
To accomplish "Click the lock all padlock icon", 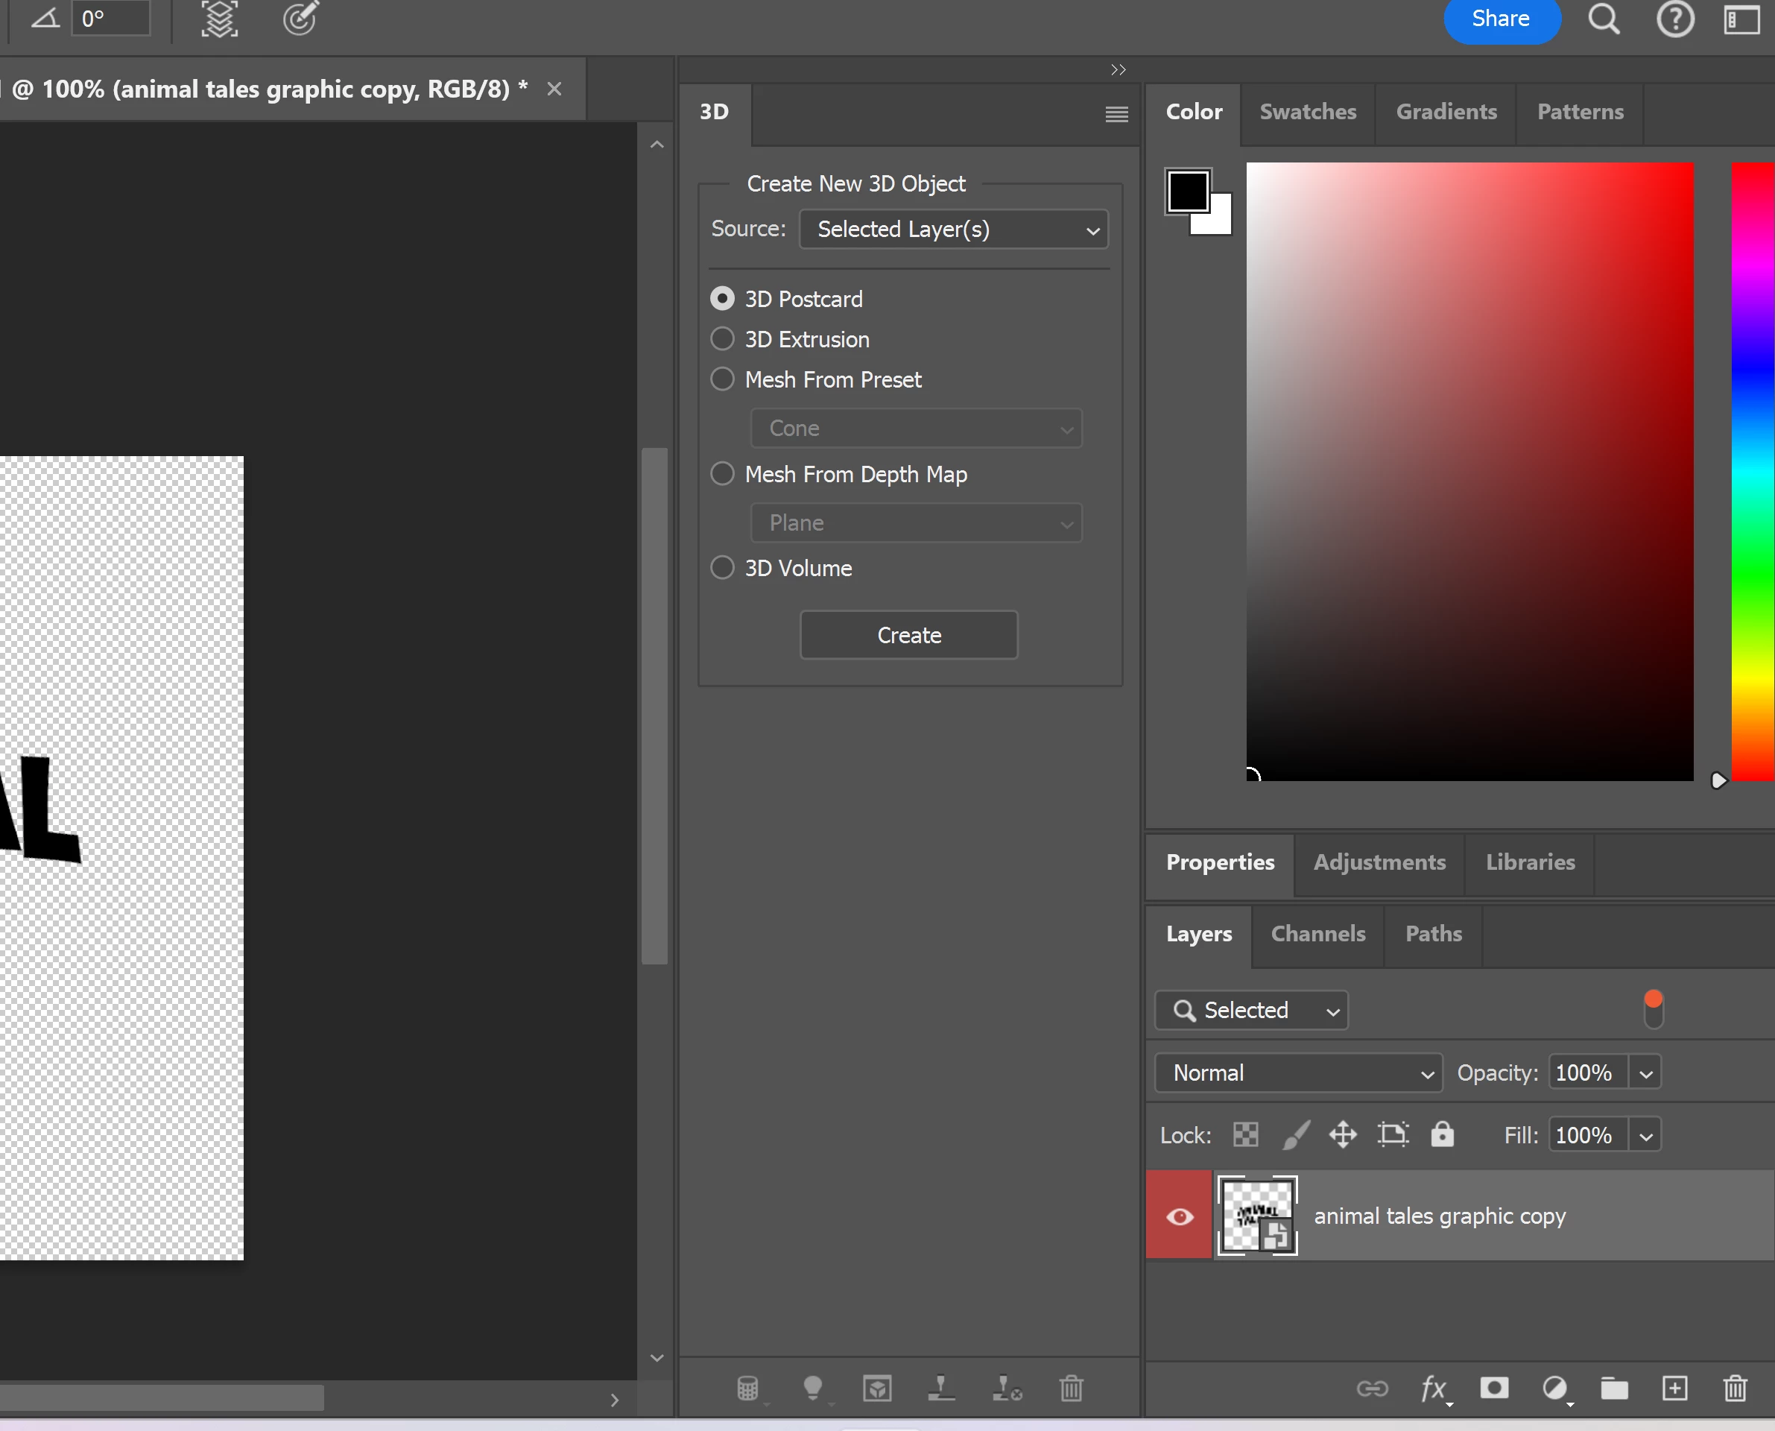I will (x=1442, y=1135).
